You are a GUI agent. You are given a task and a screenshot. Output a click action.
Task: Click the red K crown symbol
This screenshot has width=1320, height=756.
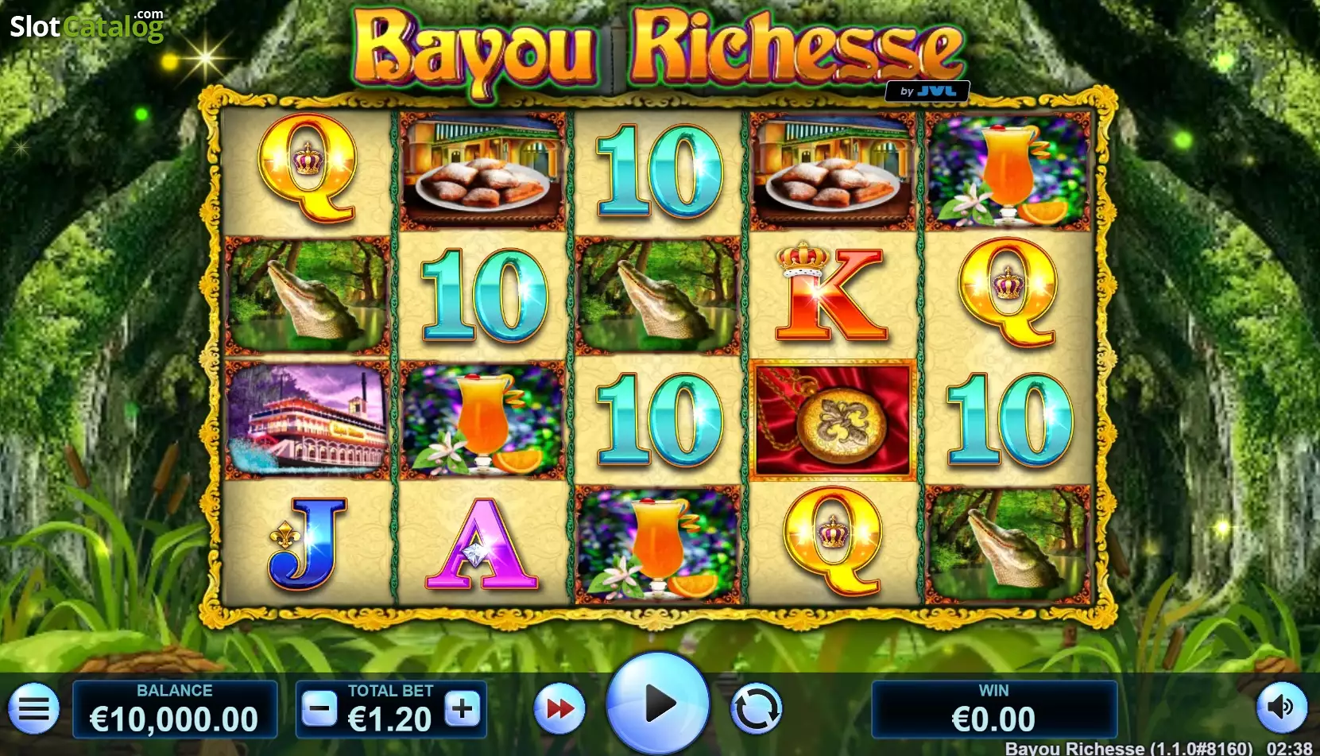coord(831,293)
